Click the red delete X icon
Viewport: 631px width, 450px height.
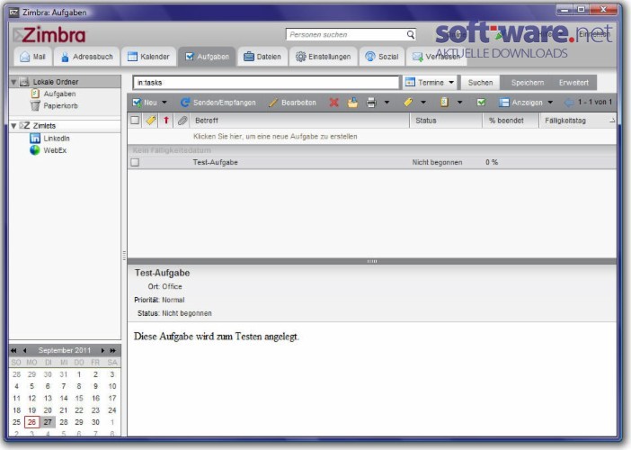click(333, 103)
